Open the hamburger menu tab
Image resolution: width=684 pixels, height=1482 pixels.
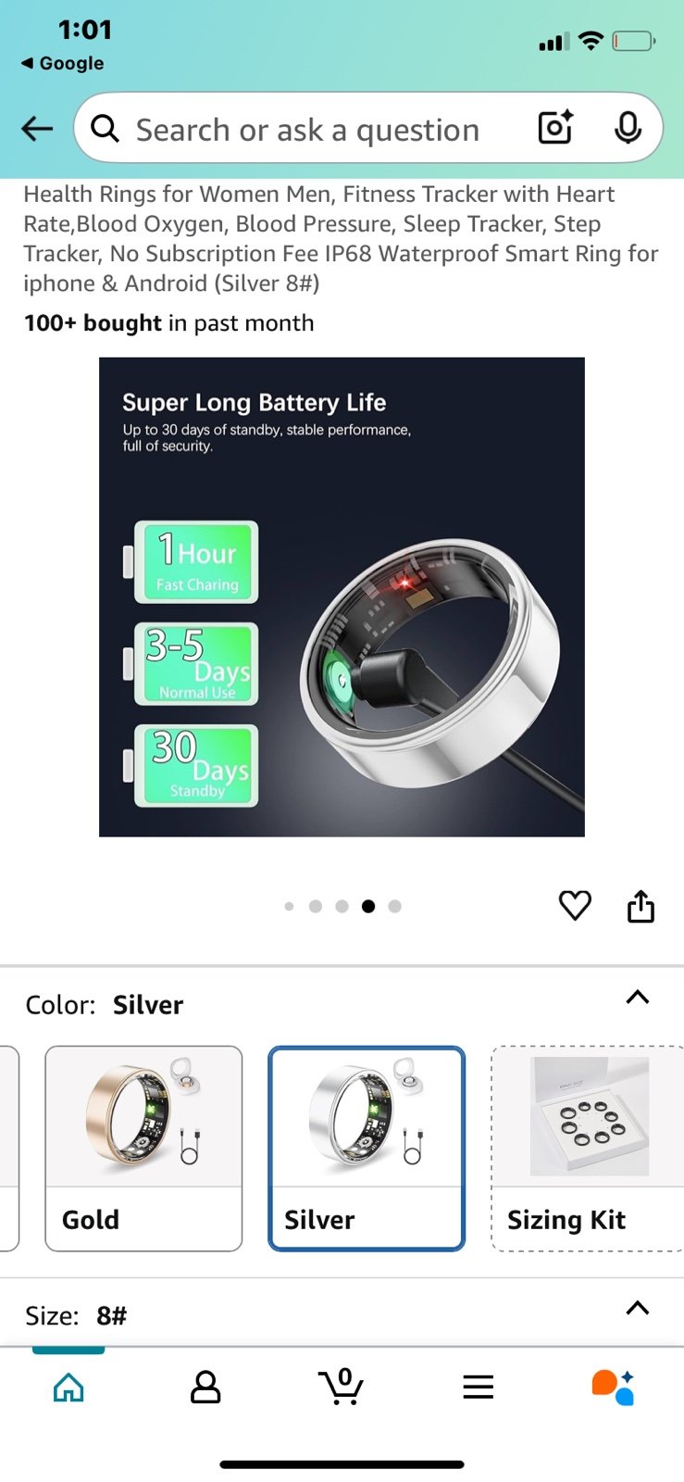478,1387
